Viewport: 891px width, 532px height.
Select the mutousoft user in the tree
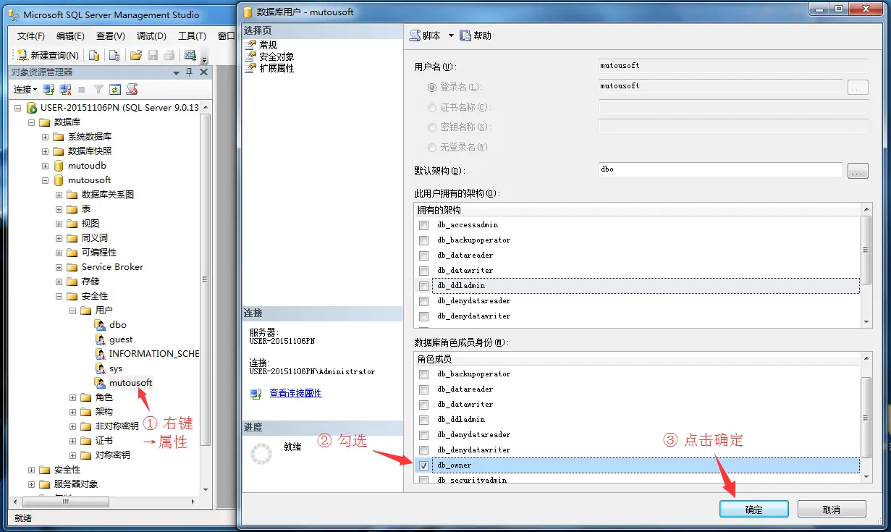click(131, 382)
